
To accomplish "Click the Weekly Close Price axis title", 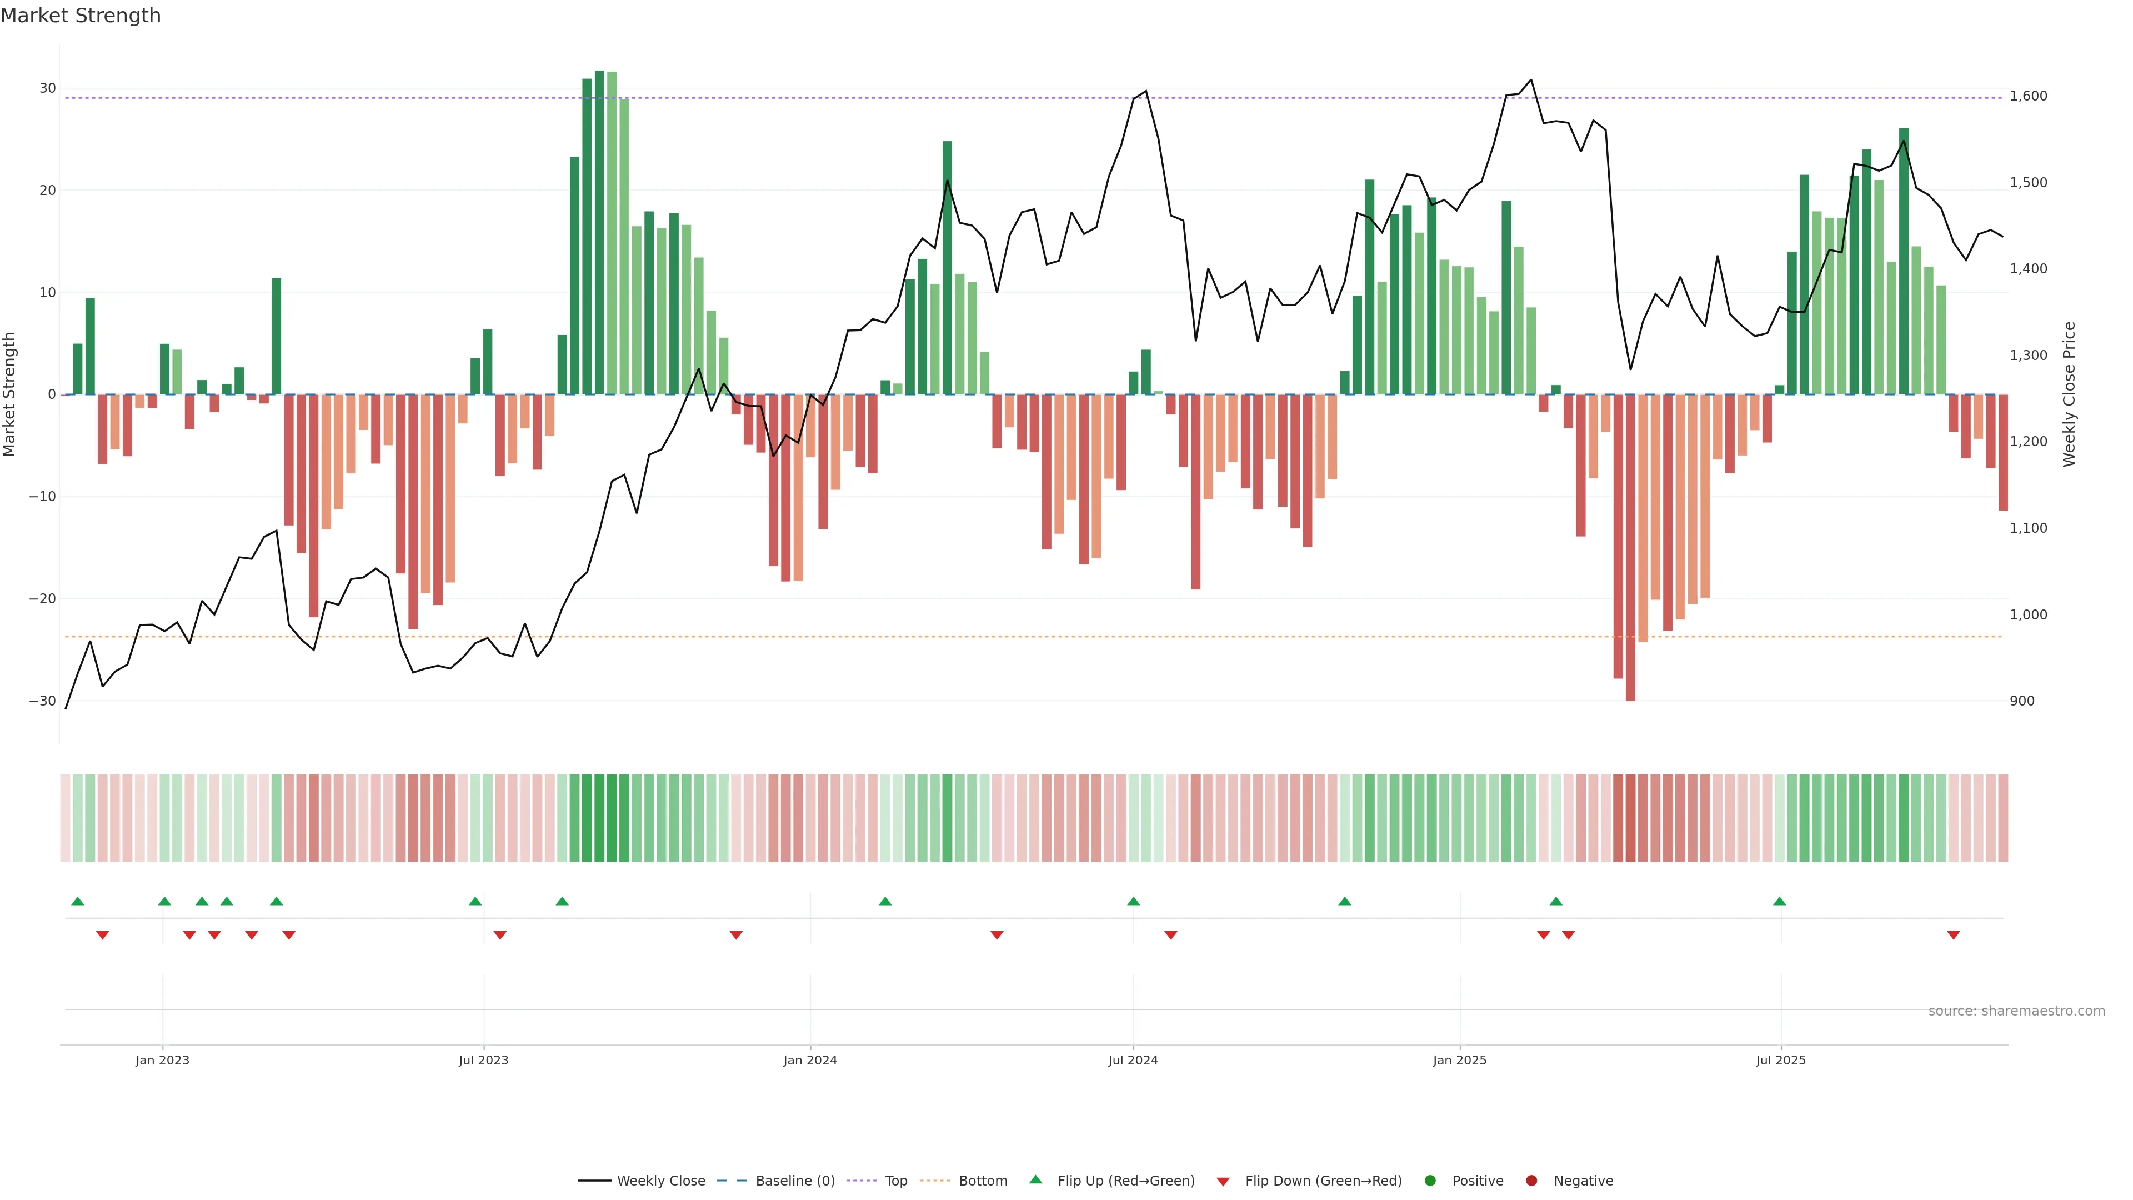I will click(2069, 394).
